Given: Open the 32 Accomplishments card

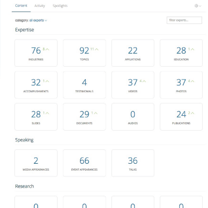Looking at the screenshot, I should 36,85.
